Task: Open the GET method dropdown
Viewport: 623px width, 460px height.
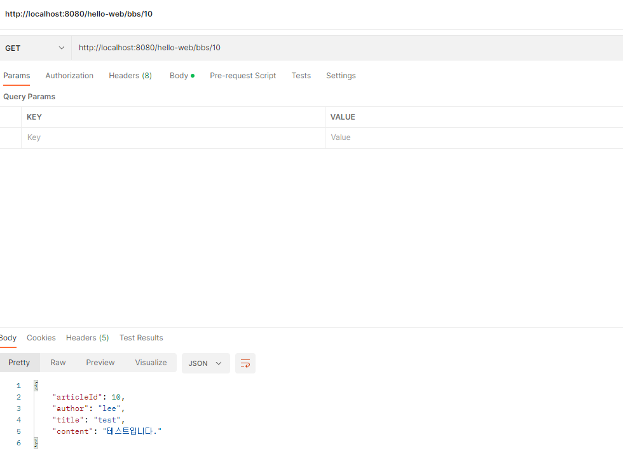Action: 35,48
